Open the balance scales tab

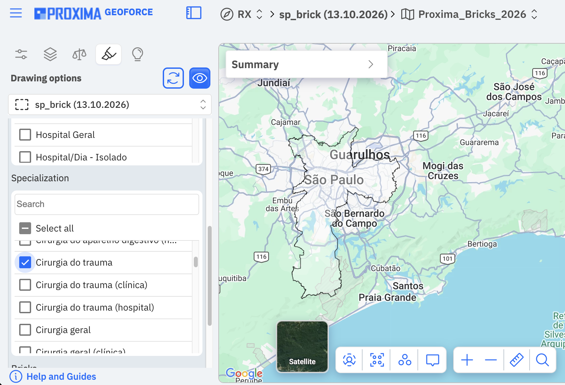(79, 54)
